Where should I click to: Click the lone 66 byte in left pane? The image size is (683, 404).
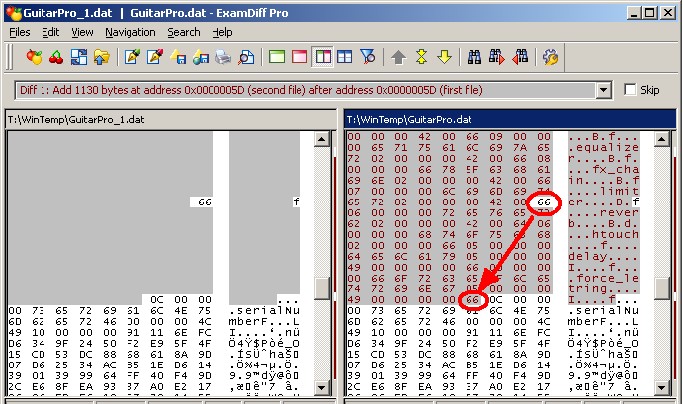(205, 202)
